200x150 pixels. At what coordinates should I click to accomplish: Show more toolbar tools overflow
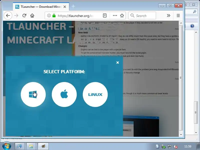click(x=168, y=15)
